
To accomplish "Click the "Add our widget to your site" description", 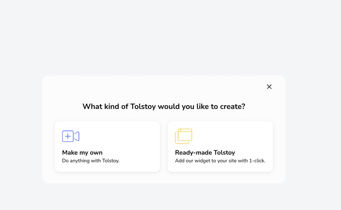I will point(209,161).
